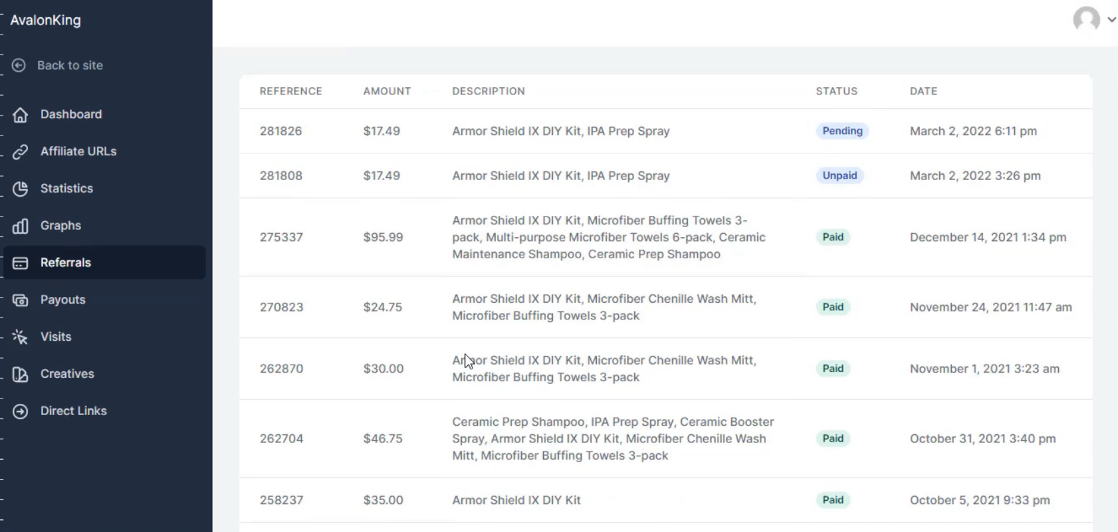Click the Pending status badge
Viewport: 1118px width, 532px height.
[842, 131]
